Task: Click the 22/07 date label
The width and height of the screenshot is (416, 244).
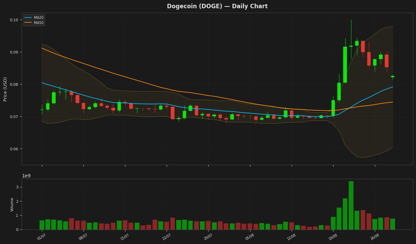Action: 166,237
